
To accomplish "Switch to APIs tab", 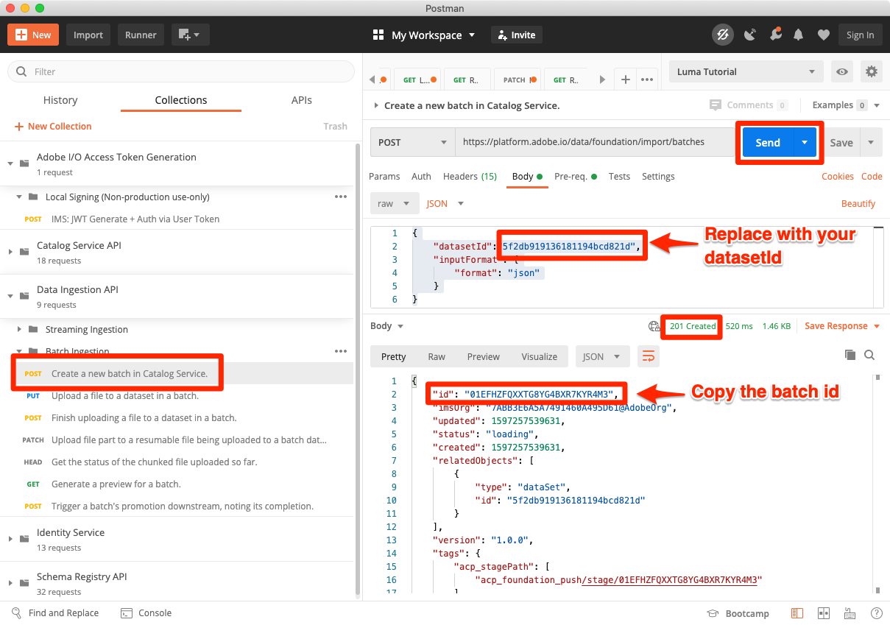I will [x=302, y=100].
